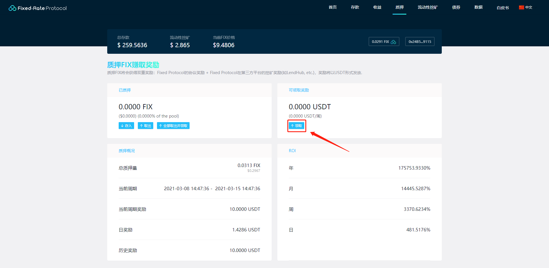The image size is (549, 268).
Task: Click the yearly ROI 175753.9330%
Action: [x=414, y=168]
